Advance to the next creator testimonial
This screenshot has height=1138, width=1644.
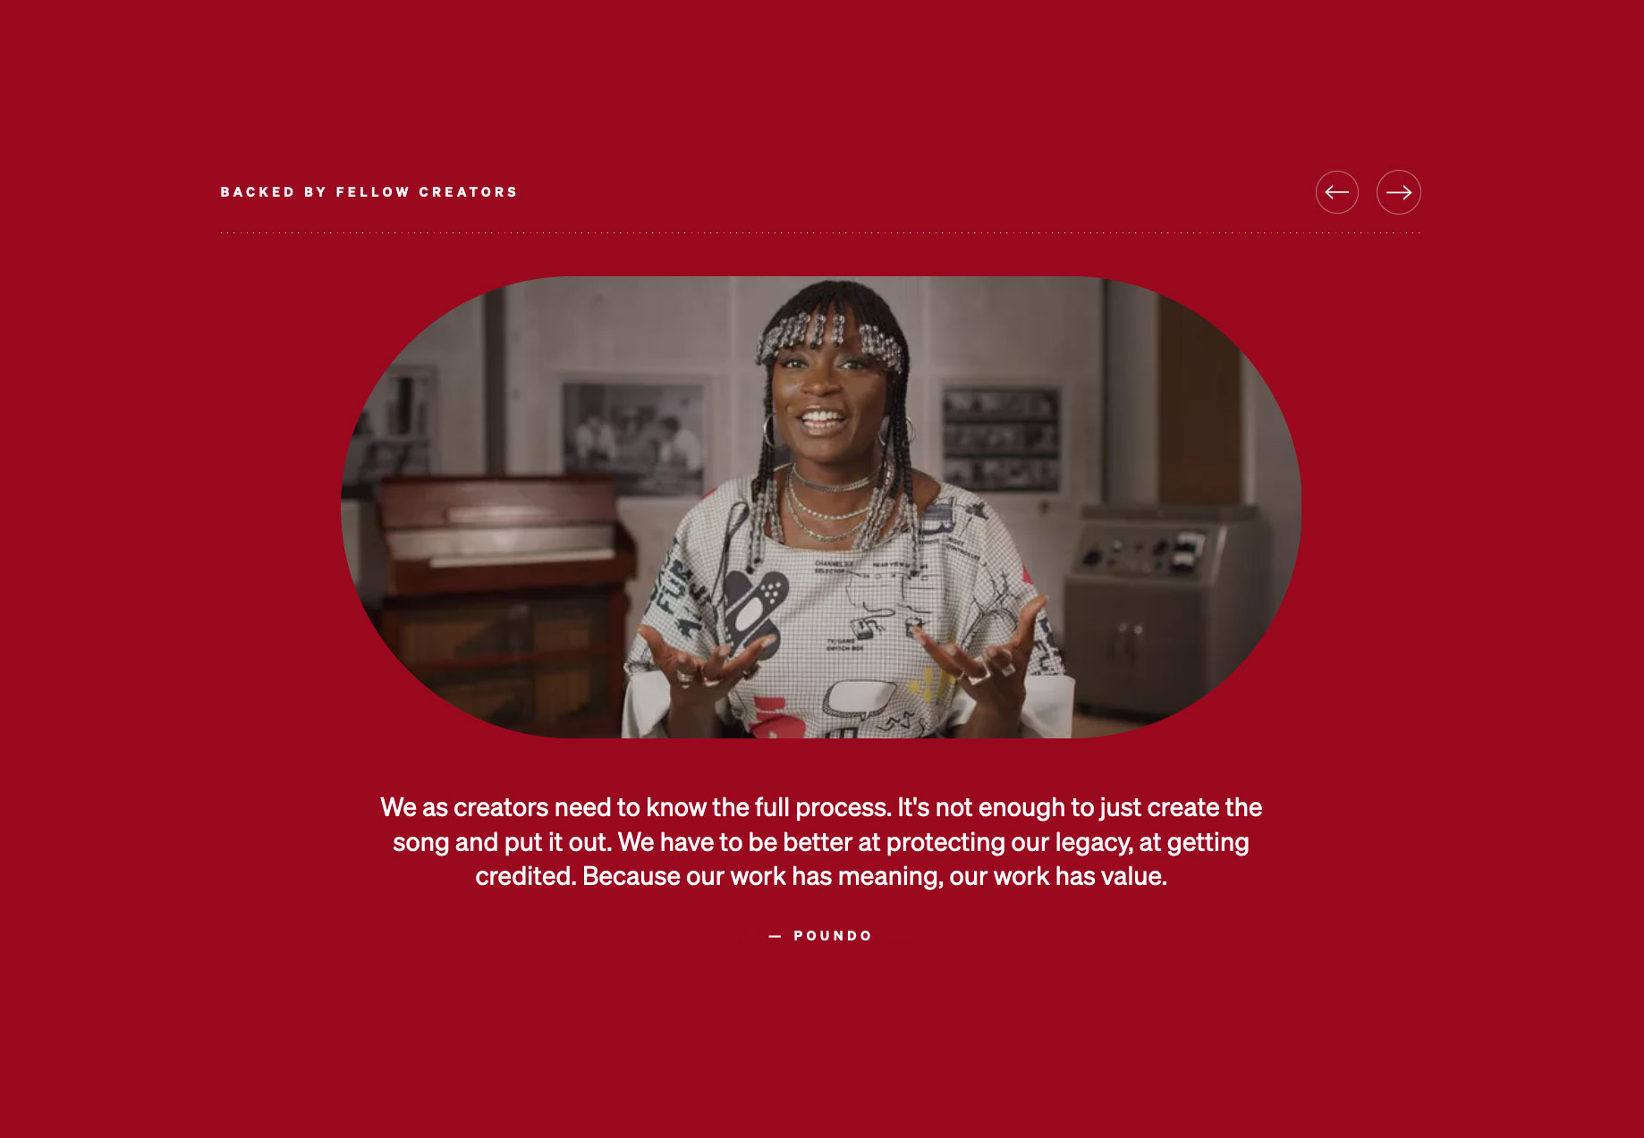[x=1398, y=192]
